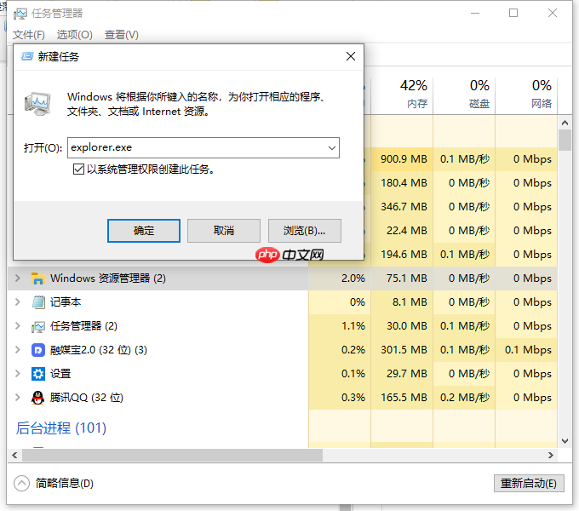Expand the 记事本 process row
Image resolution: width=579 pixels, height=511 pixels.
[17, 302]
